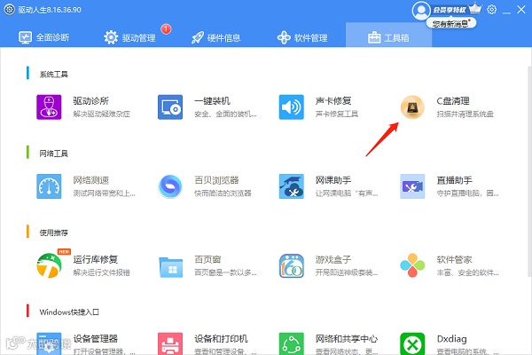This screenshot has width=532, height=355.
Task: Close the 驱动人生 window
Action: (x=521, y=10)
